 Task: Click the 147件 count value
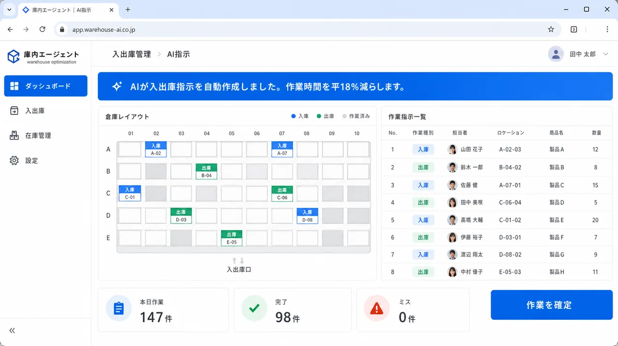tap(156, 317)
